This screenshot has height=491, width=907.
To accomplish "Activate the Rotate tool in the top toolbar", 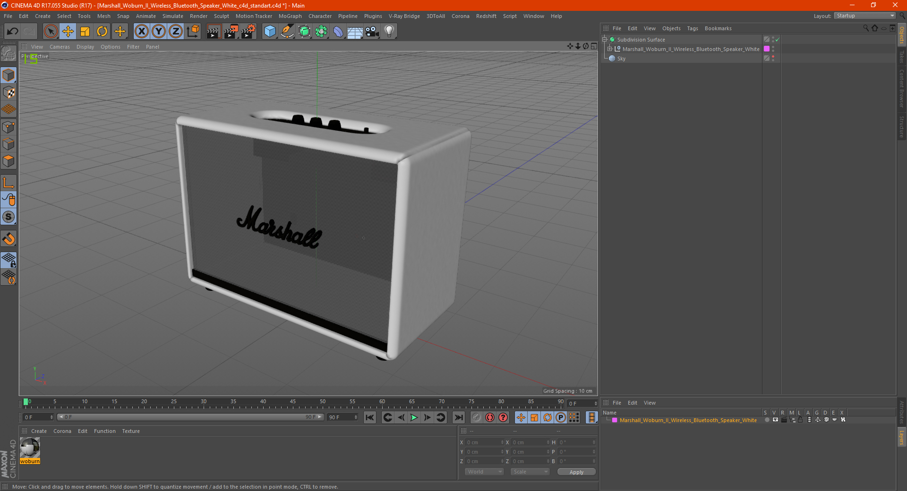I will coord(102,32).
